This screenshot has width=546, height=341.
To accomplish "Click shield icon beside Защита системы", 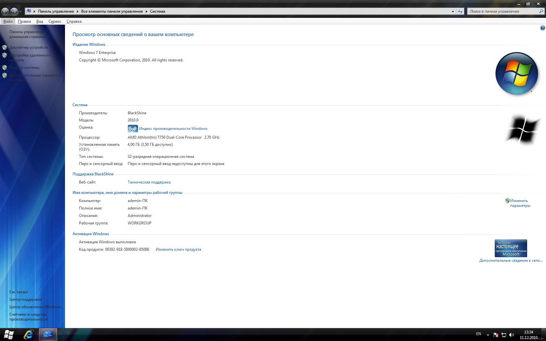I will [x=5, y=68].
